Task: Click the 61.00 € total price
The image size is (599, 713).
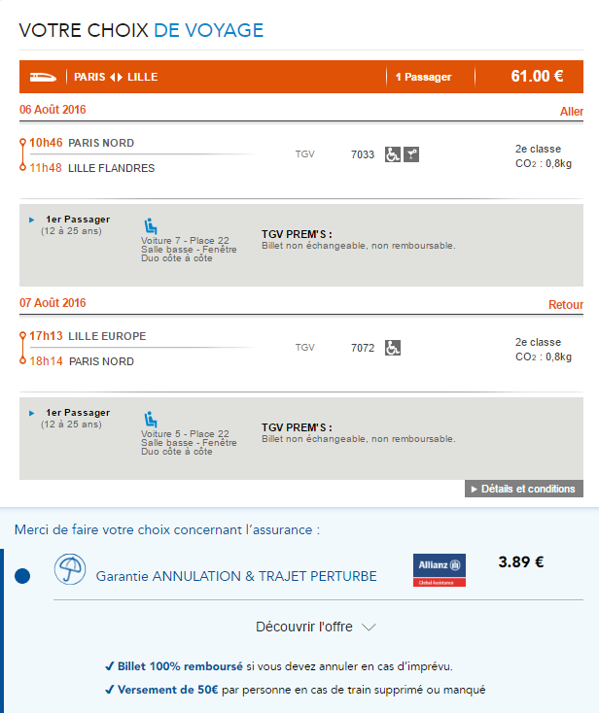Action: pyautogui.click(x=537, y=77)
